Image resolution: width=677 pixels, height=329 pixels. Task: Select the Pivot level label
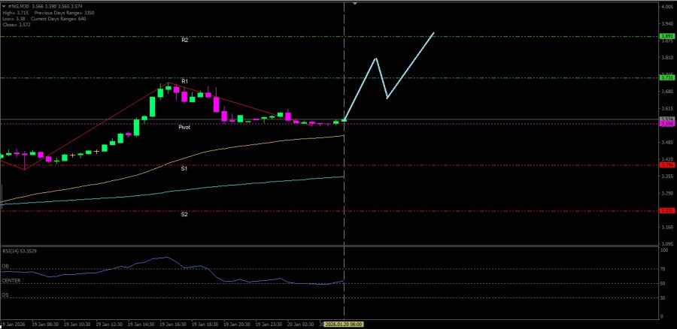[184, 128]
